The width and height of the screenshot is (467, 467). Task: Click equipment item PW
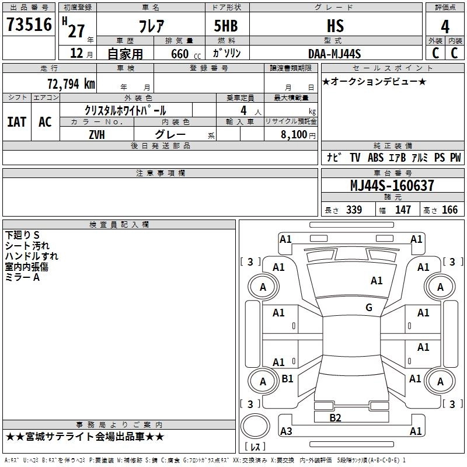pos(455,158)
